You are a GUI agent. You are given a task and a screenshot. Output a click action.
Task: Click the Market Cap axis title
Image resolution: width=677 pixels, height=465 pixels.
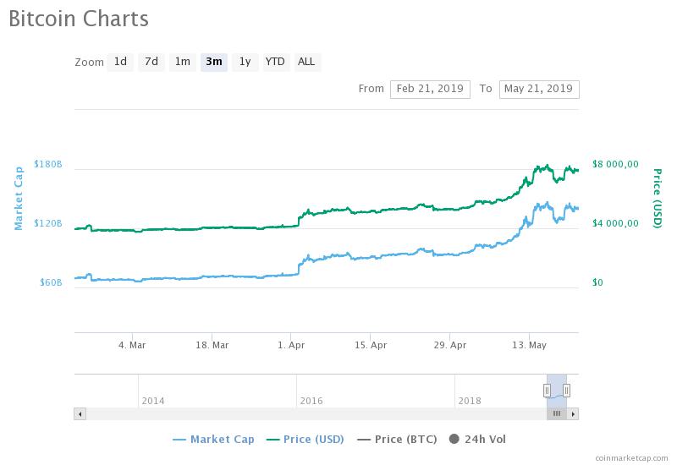point(19,199)
